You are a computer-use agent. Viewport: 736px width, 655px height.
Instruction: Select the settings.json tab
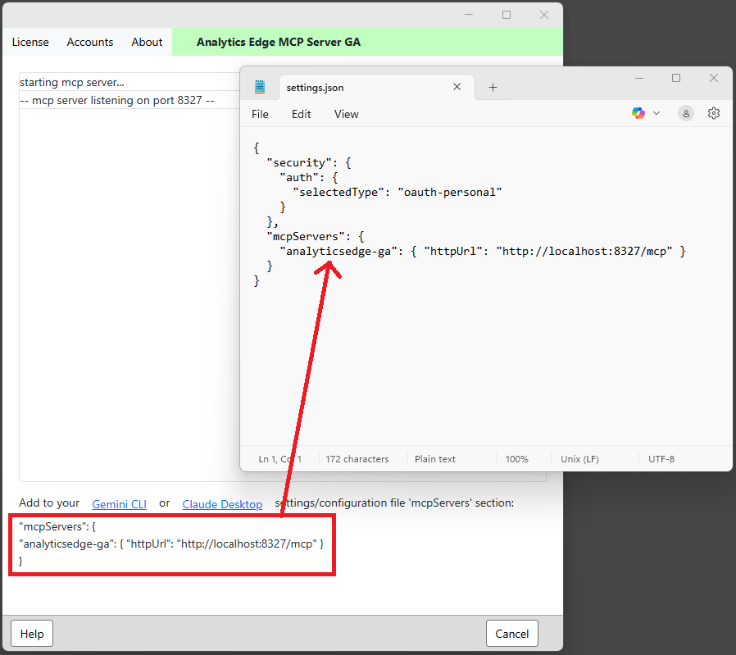pyautogui.click(x=361, y=87)
